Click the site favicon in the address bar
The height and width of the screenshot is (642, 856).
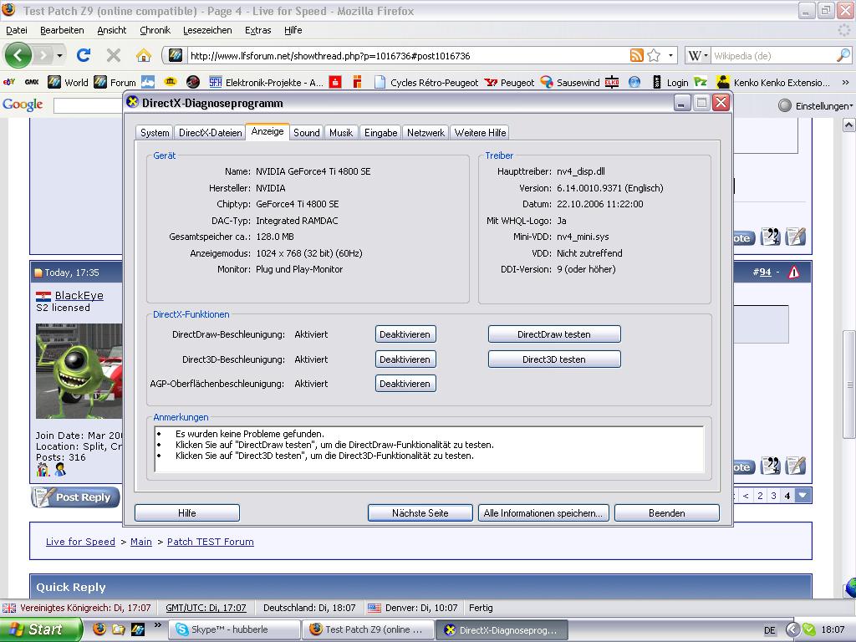(x=176, y=55)
